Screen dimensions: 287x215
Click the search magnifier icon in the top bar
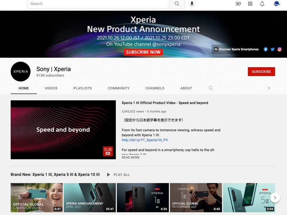(x=177, y=4)
